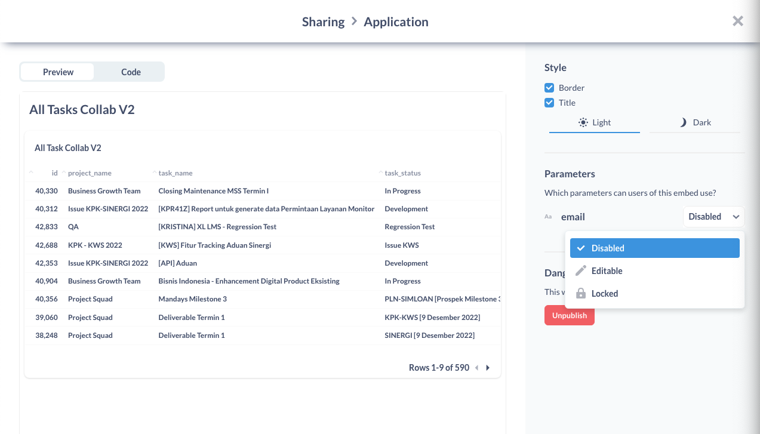This screenshot has width=760, height=434.
Task: Click the sun icon for Light theme
Action: 583,122
